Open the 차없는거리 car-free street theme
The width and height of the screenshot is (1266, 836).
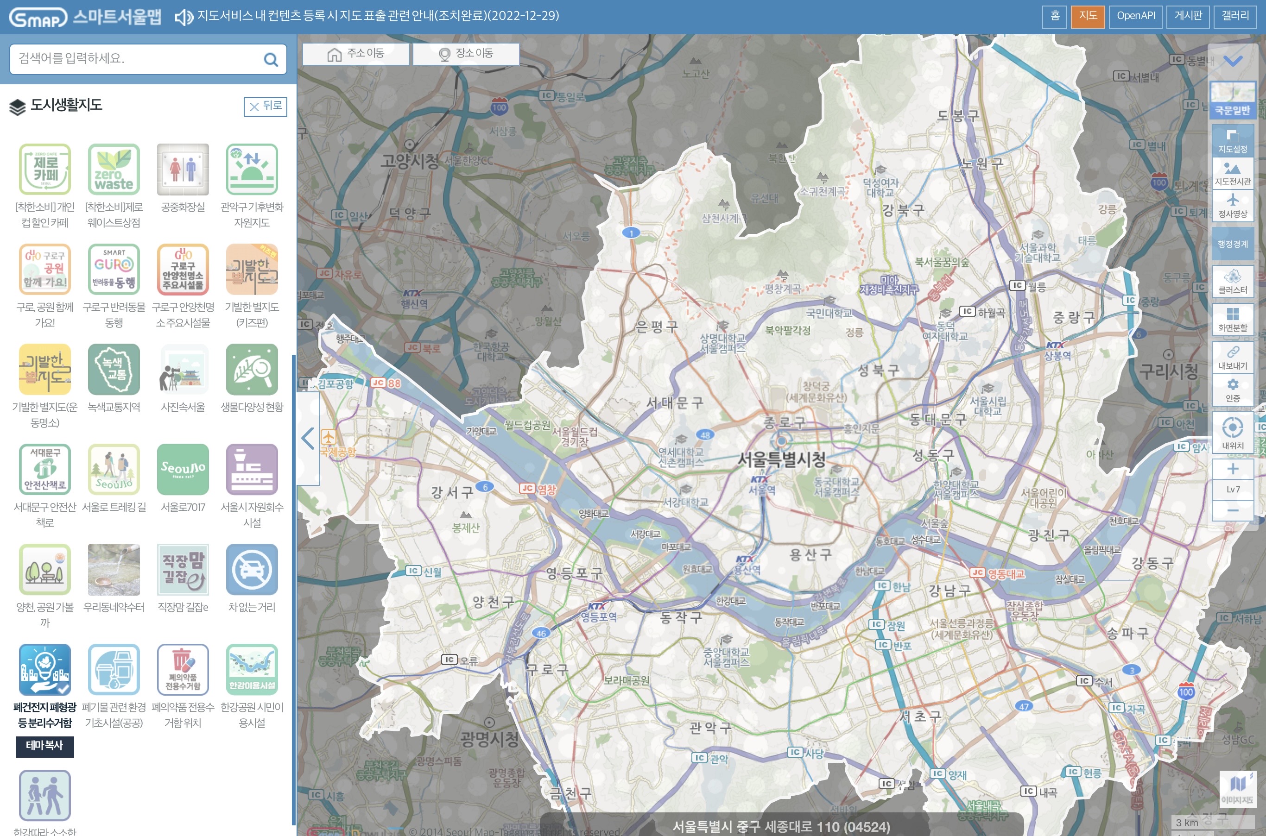pyautogui.click(x=252, y=569)
